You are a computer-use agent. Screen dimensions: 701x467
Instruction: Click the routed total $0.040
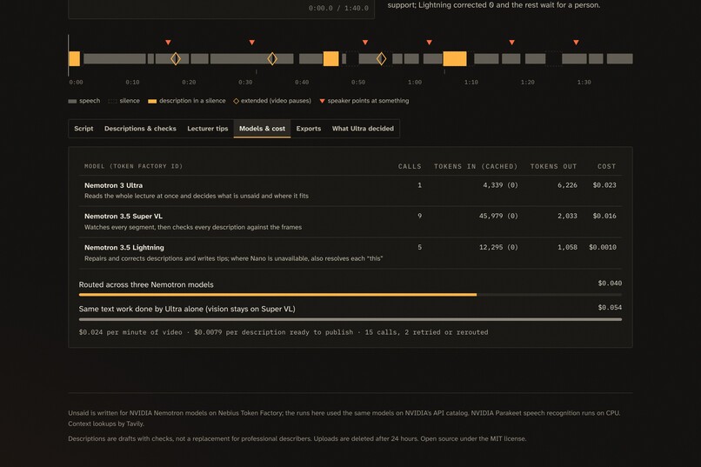coord(610,284)
